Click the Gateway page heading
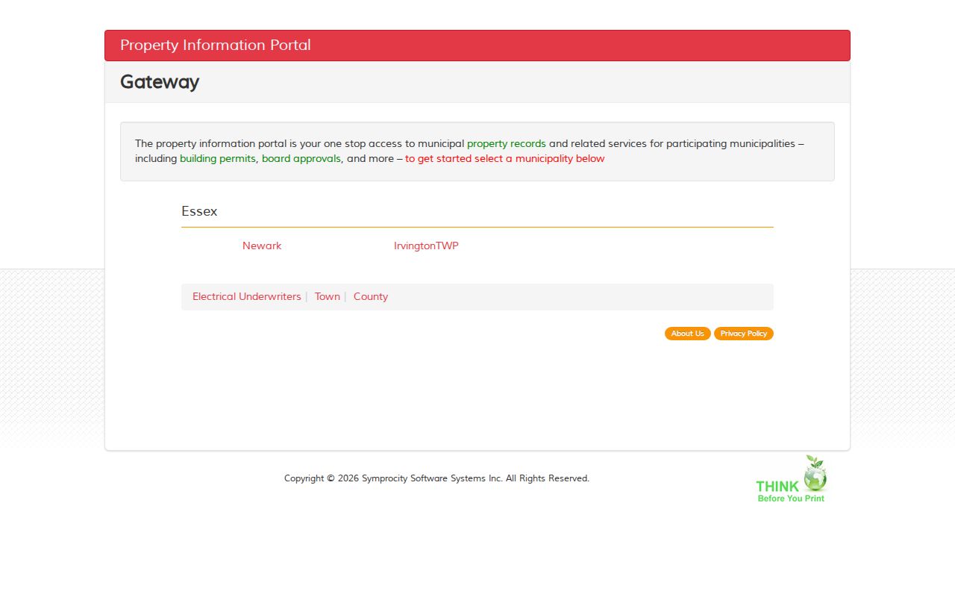The height and width of the screenshot is (597, 955). click(x=160, y=82)
